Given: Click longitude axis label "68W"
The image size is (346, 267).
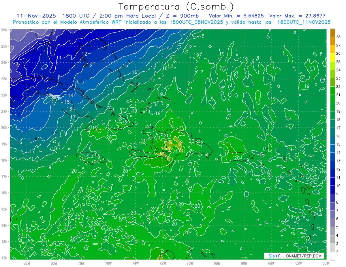Looking at the screenshot, I should (217, 263).
